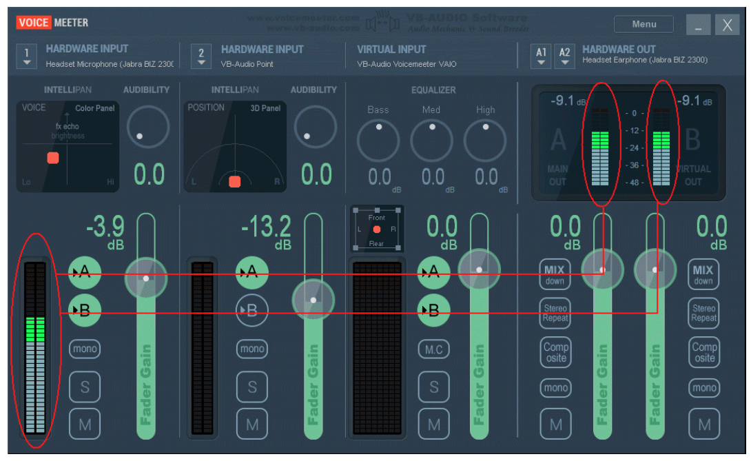The image size is (751, 461).
Task: Click VB-Audio Voicemeeter VAIO label
Action: pos(407,63)
